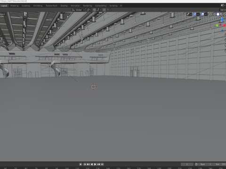Viewport: 226px width, 169px height.
Task: Open the Sculpting workspace tab
Action: pyautogui.click(x=26, y=6)
